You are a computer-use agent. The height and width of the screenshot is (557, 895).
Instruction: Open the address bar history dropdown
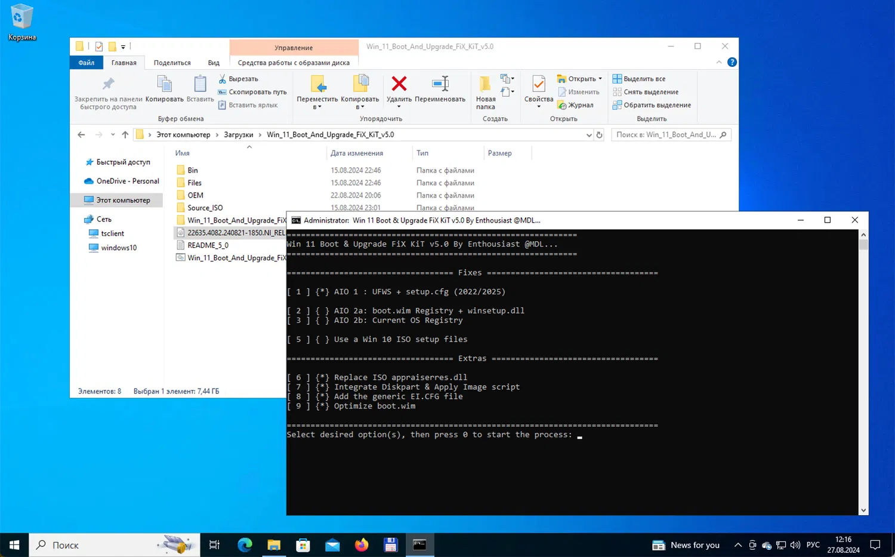pos(589,135)
